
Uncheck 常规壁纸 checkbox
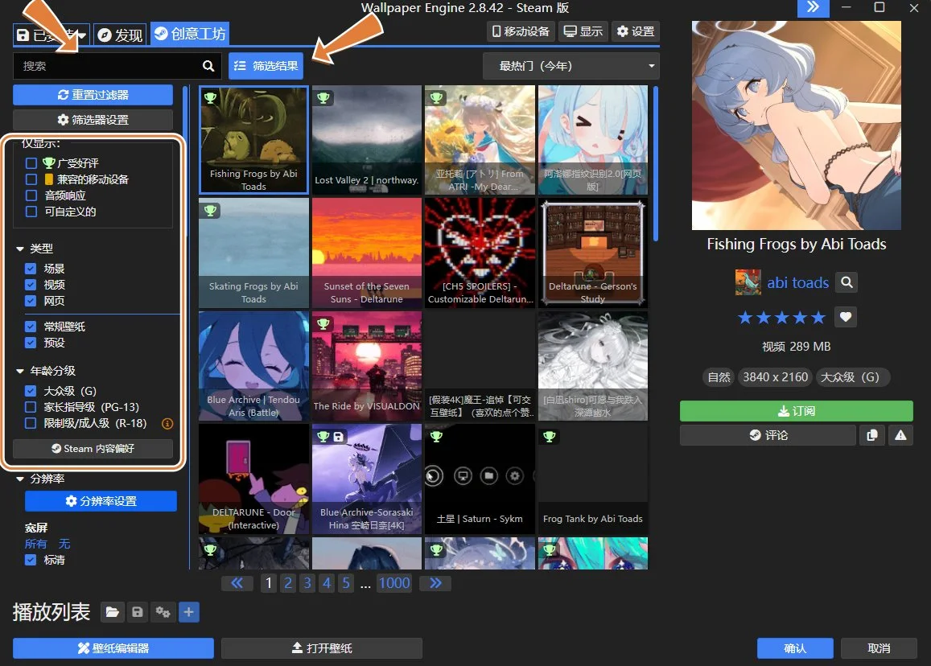[31, 327]
